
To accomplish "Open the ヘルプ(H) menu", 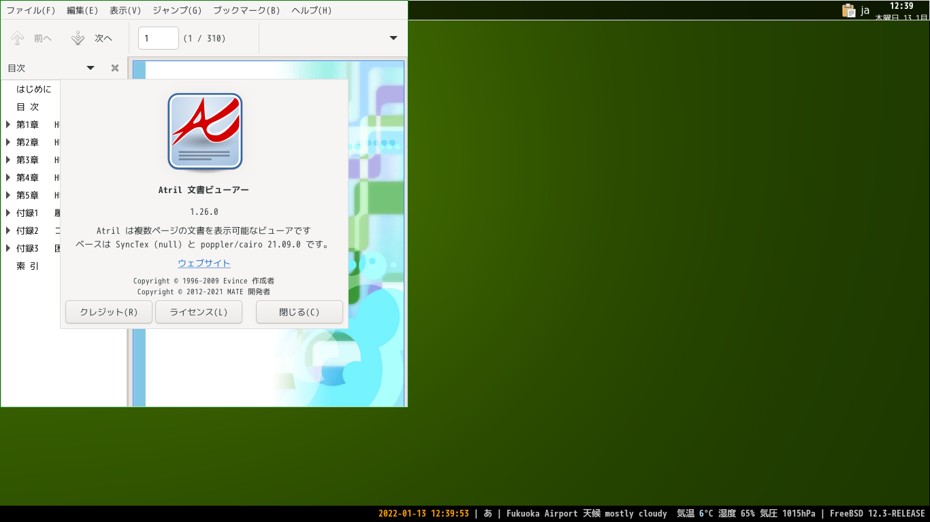I will pos(312,10).
